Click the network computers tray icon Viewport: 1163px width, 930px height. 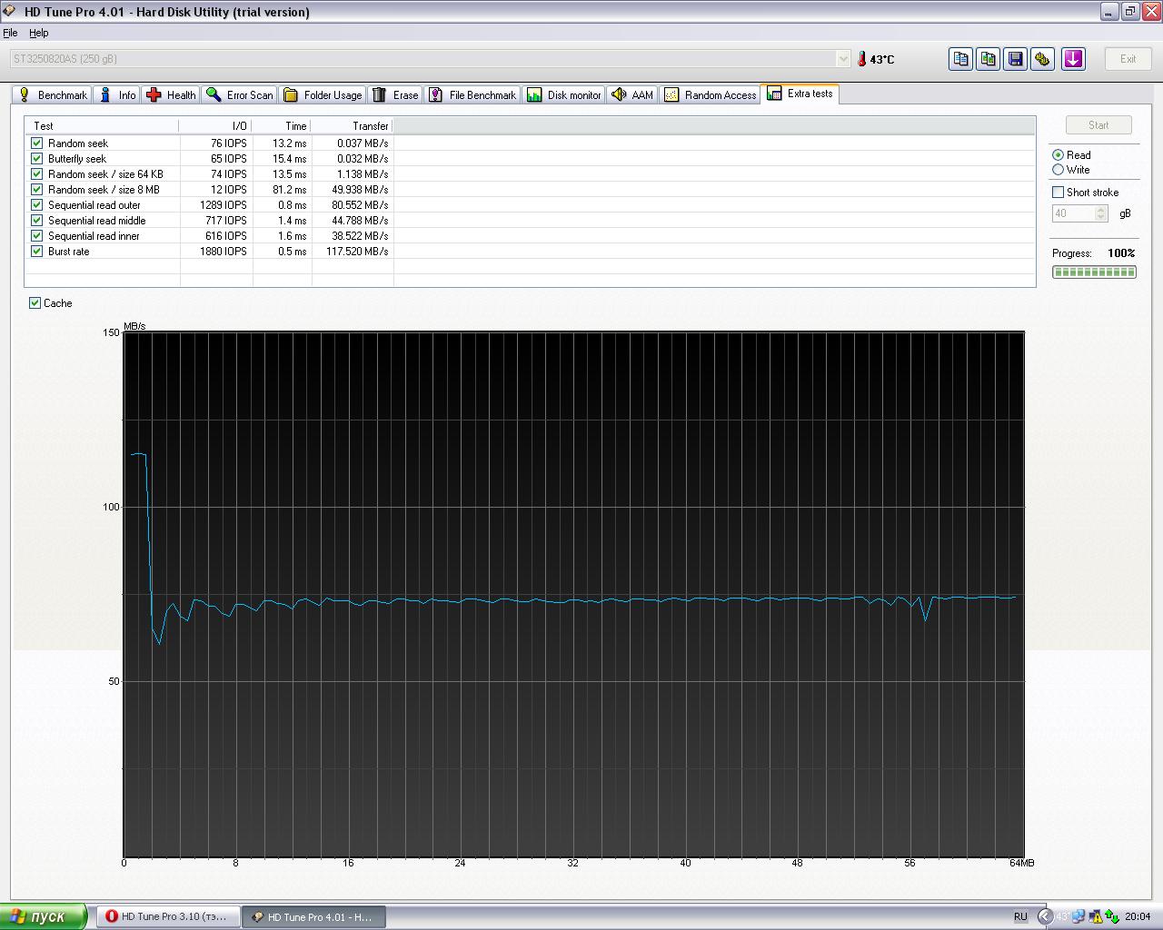pos(1079,916)
